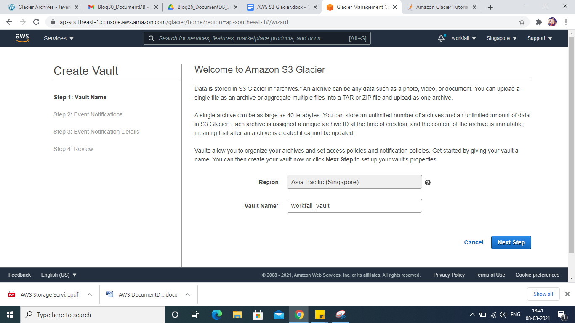
Task: Open Windows notification center icon
Action: pos(562,315)
